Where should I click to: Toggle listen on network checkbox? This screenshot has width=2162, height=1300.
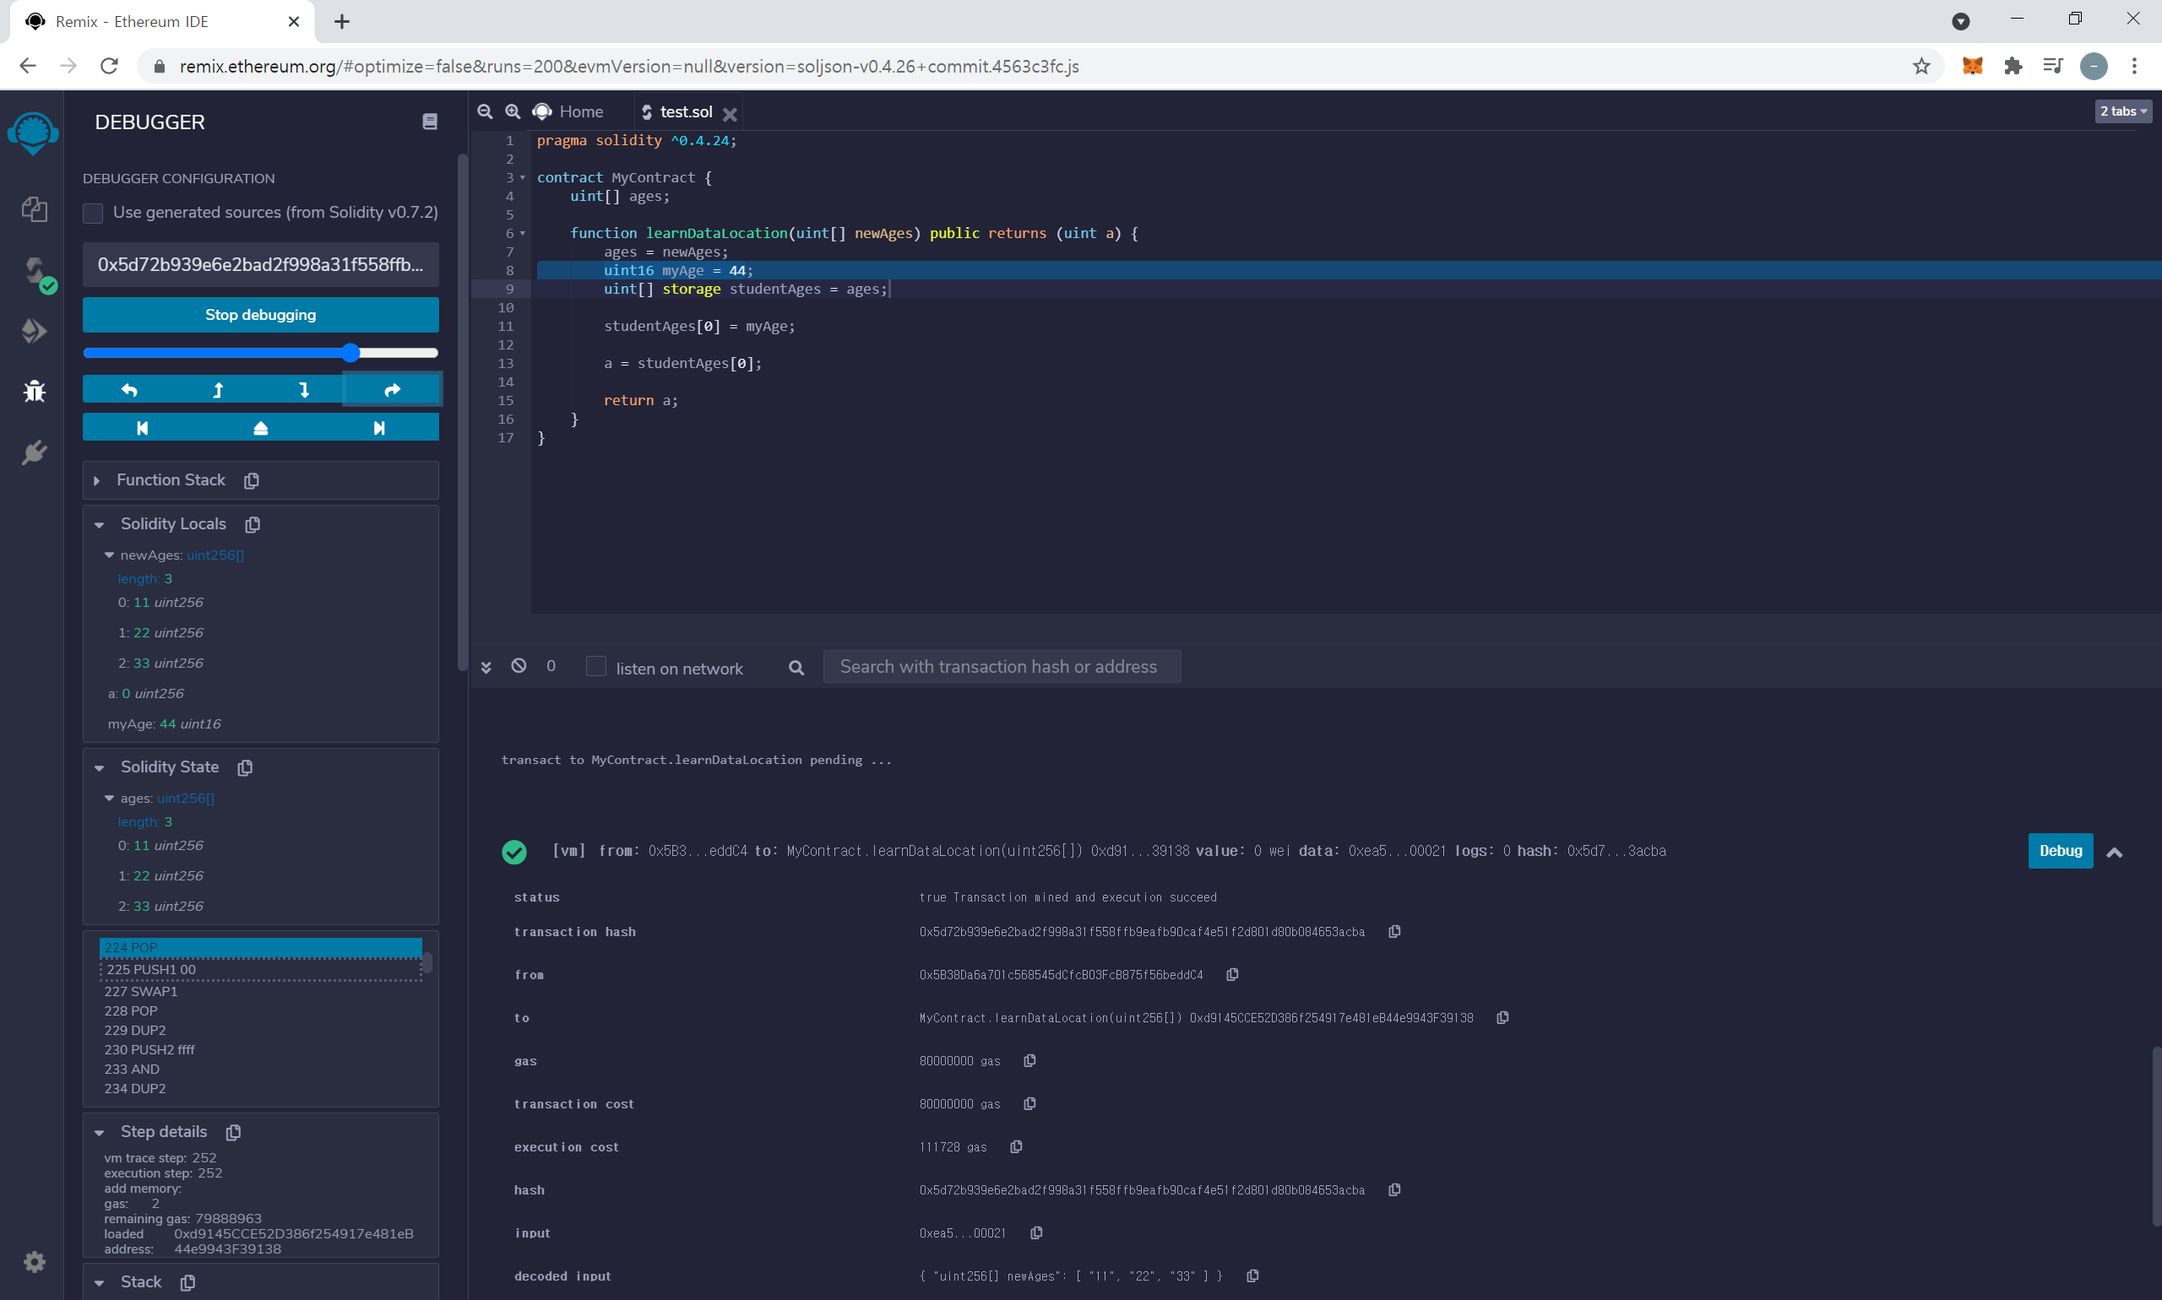coord(596,667)
